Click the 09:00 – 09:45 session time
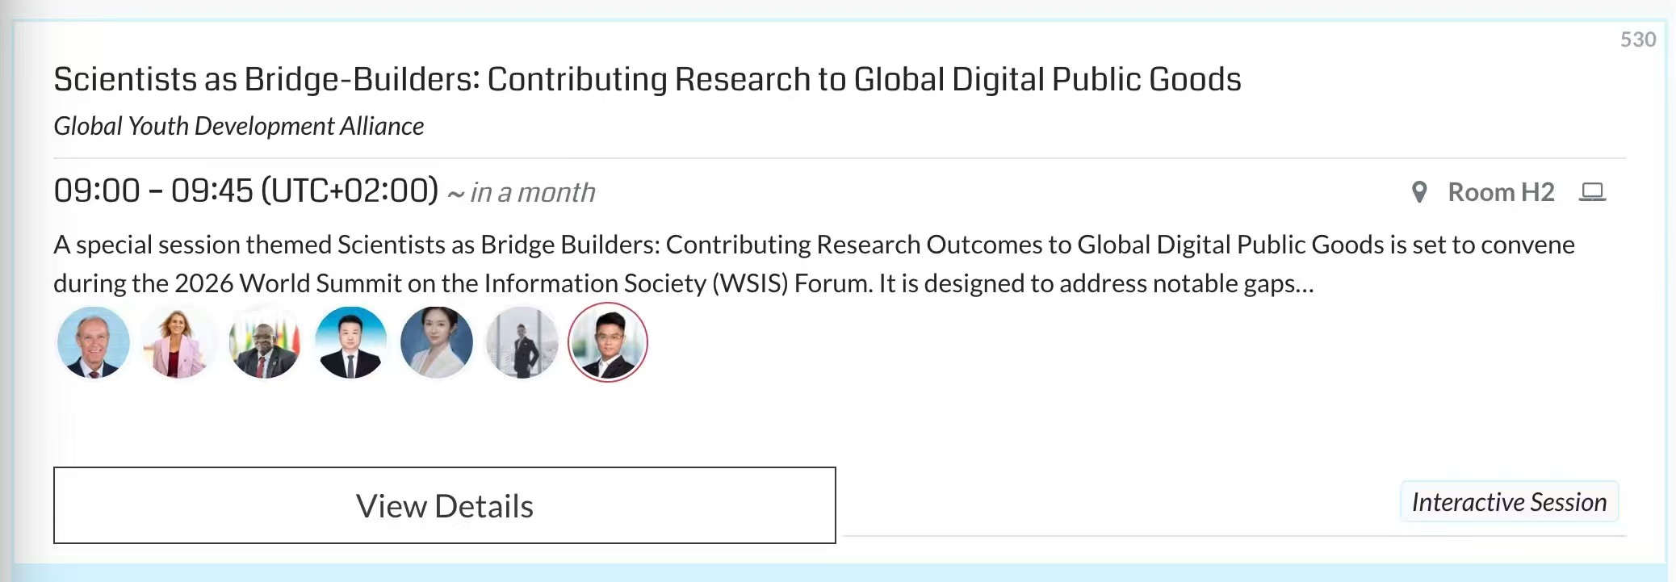Viewport: 1676px width, 582px height. 153,191
